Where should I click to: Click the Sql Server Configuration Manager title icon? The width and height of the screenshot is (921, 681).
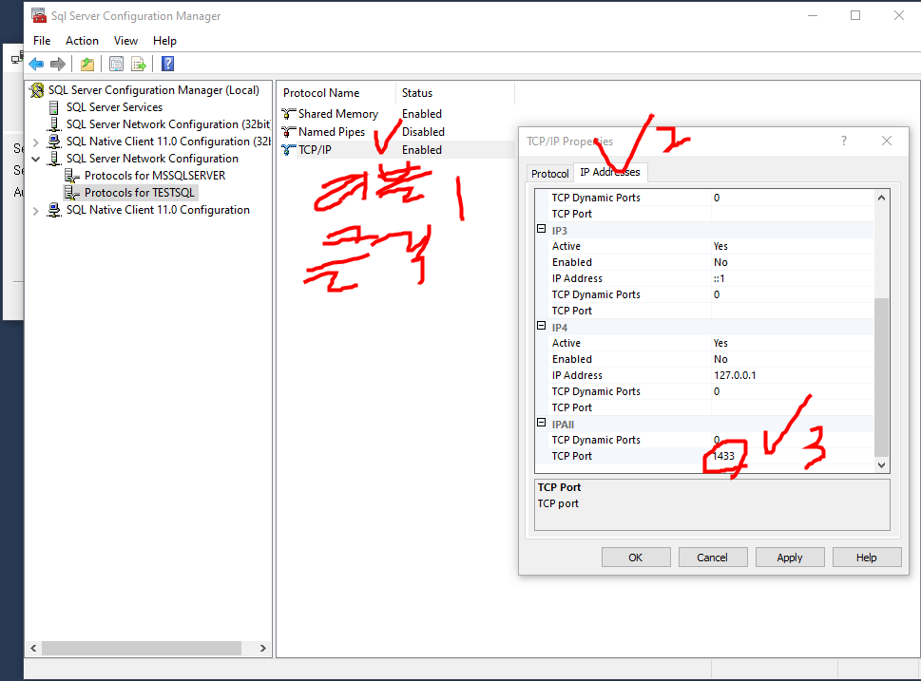point(39,15)
